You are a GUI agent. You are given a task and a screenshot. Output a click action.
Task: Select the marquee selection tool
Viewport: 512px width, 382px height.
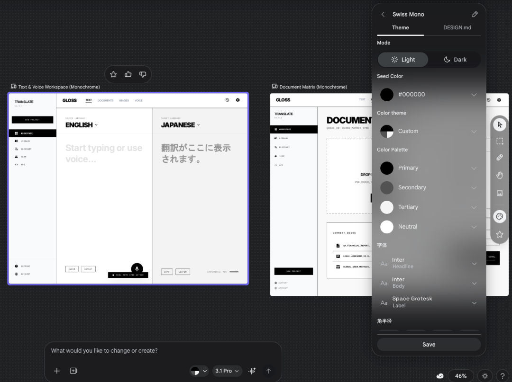(499, 141)
